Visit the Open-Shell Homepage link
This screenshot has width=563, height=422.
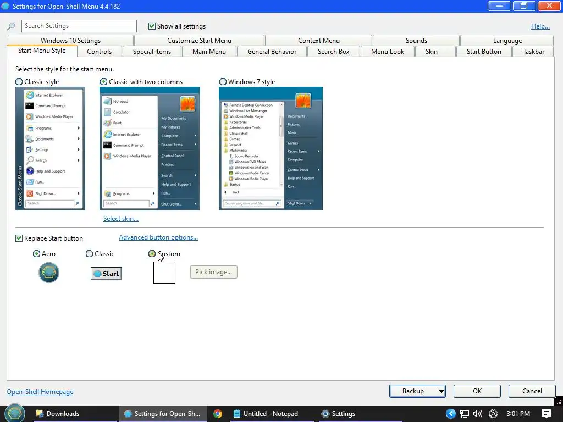(x=40, y=391)
